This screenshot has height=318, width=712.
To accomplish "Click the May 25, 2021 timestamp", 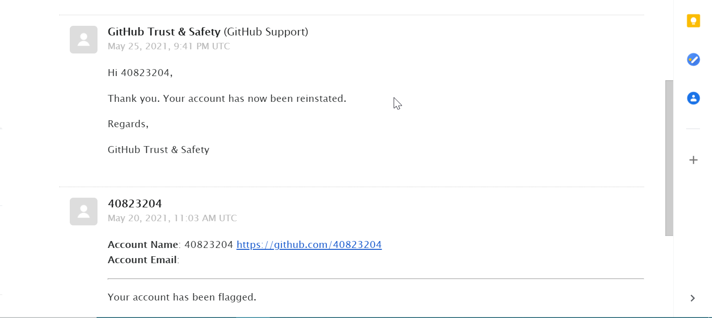I will [x=169, y=47].
